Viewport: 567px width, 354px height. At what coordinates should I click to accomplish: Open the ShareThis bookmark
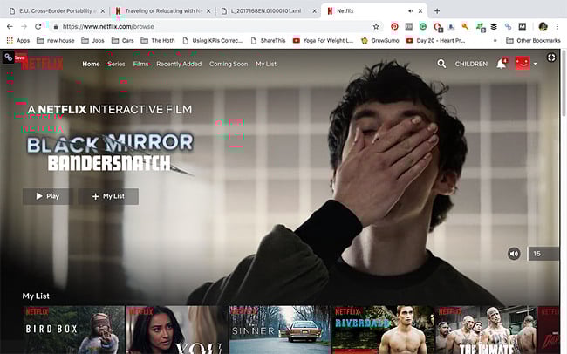[268, 40]
